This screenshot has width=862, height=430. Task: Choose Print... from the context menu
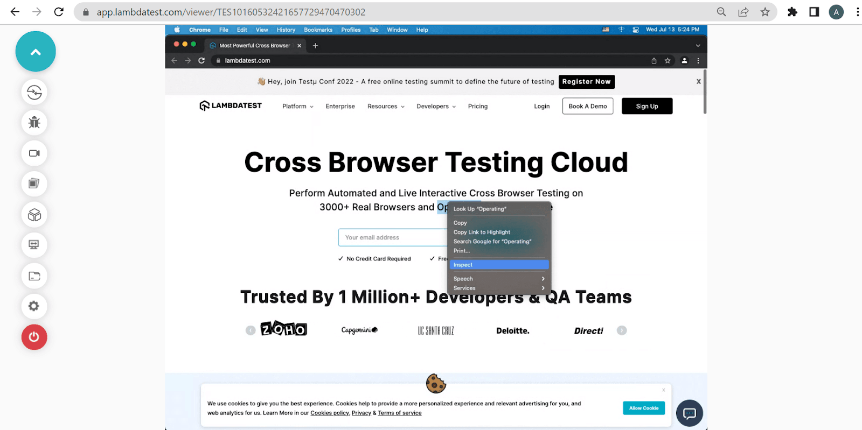(499, 251)
